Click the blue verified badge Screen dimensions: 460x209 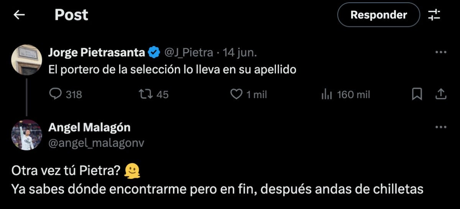click(x=154, y=53)
